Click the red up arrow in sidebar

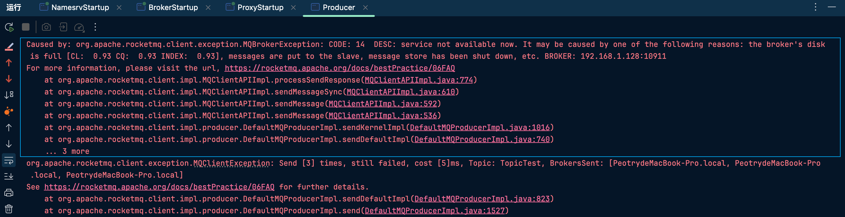[x=9, y=63]
